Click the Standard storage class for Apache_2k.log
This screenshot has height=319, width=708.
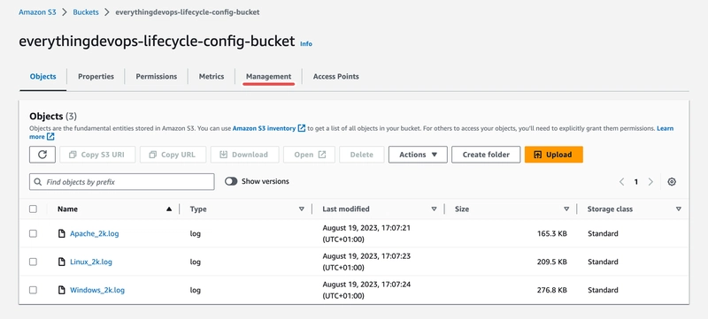[603, 234]
